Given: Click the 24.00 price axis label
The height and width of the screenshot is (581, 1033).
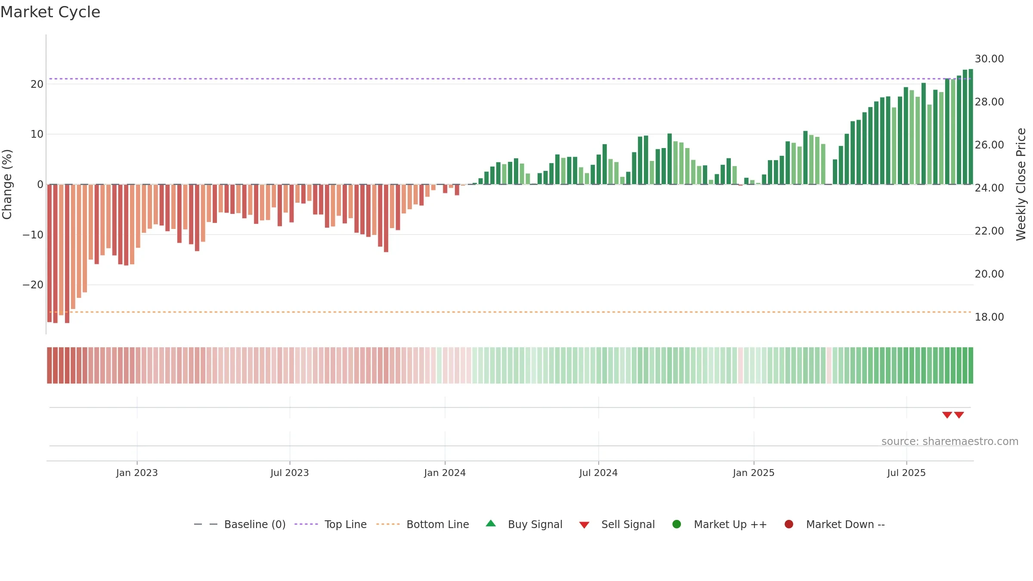Looking at the screenshot, I should click(x=989, y=188).
